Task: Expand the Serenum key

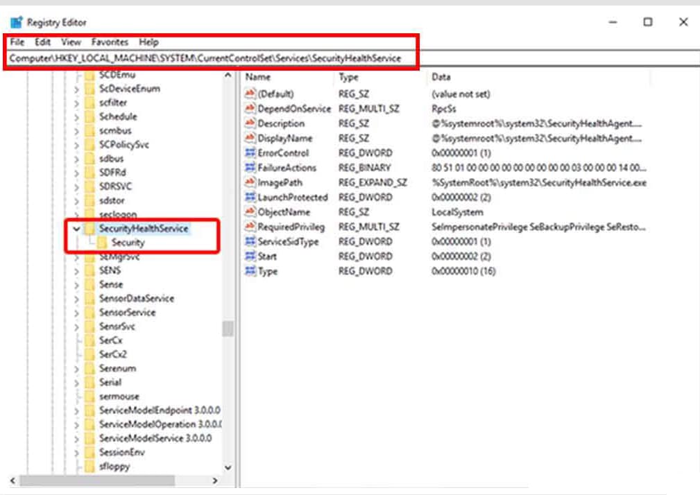Action: [x=76, y=370]
